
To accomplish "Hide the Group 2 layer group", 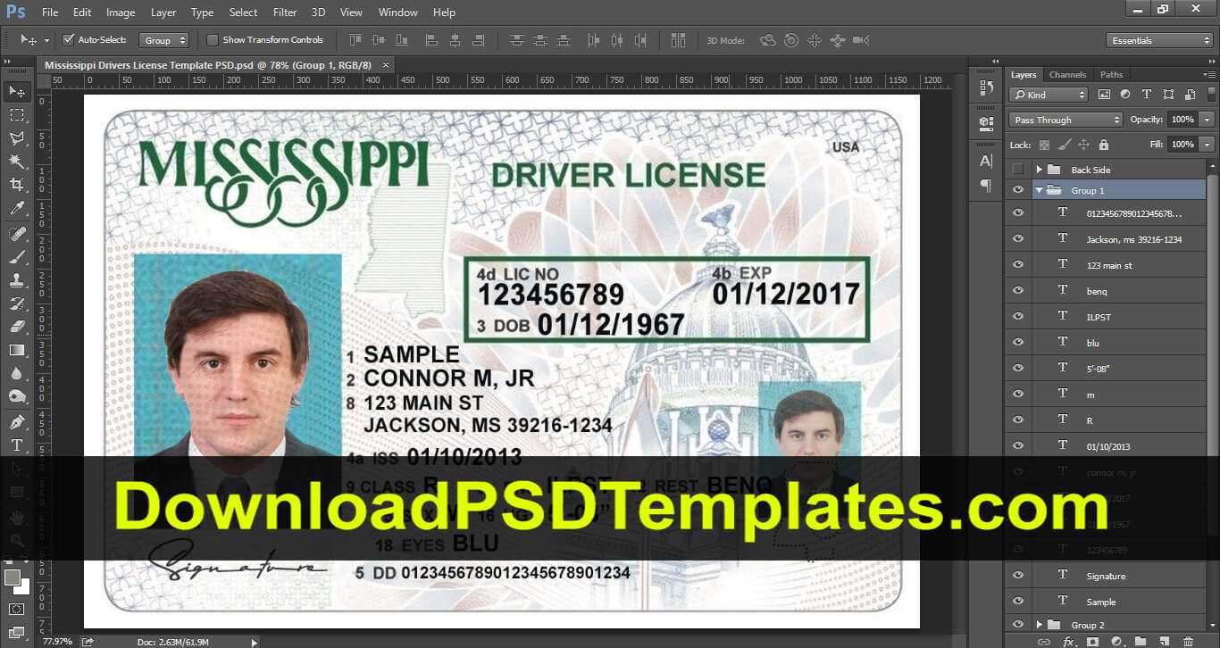I will pyautogui.click(x=1018, y=625).
